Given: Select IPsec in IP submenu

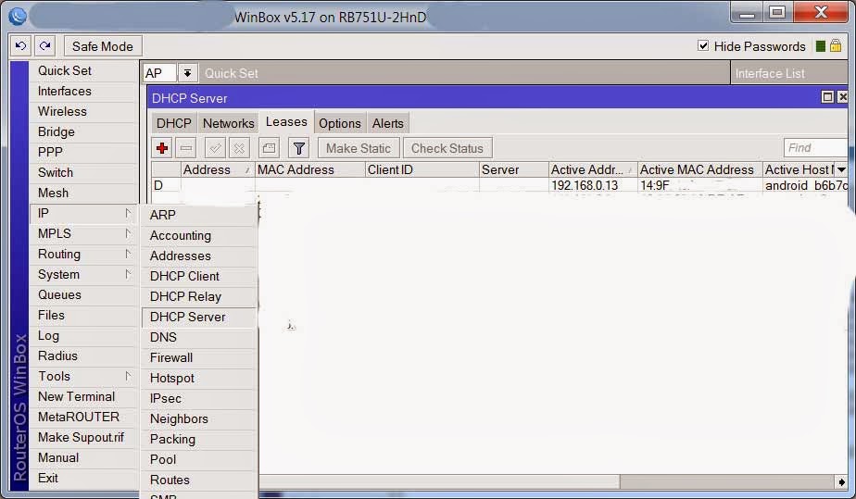Looking at the screenshot, I should click(198, 399).
